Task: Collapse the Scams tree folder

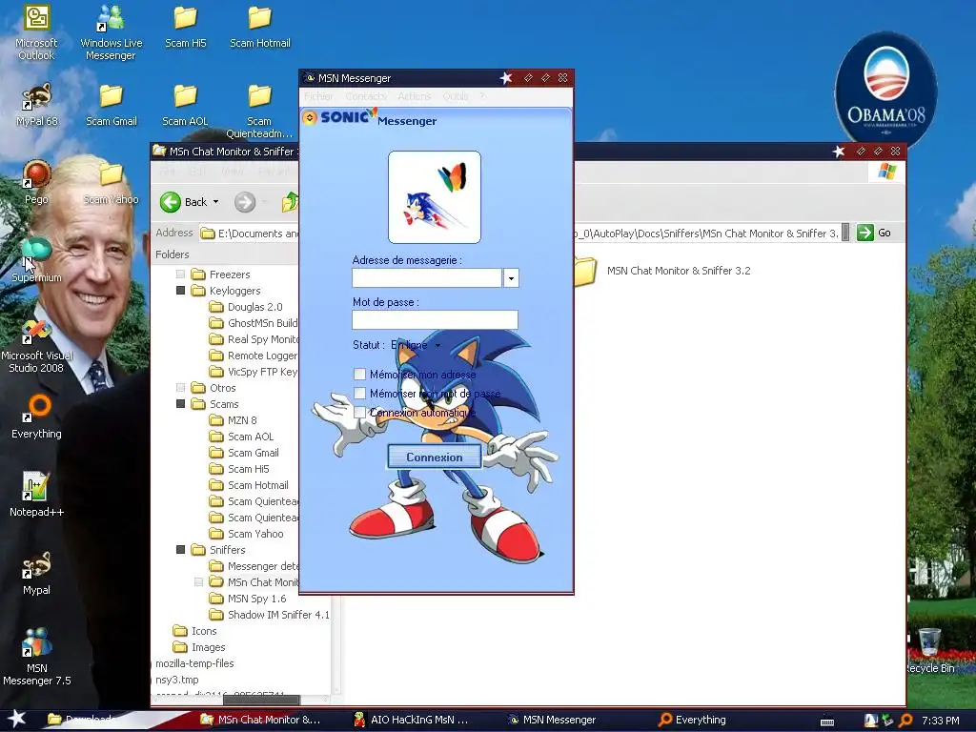Action: pos(180,403)
